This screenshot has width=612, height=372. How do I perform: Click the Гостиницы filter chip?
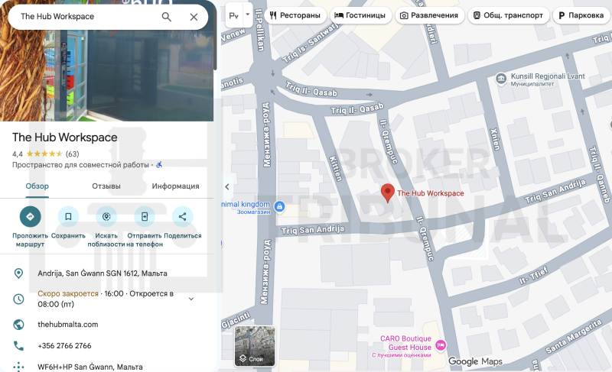pos(360,15)
